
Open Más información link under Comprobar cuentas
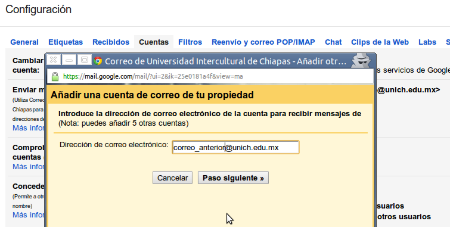tap(29, 166)
